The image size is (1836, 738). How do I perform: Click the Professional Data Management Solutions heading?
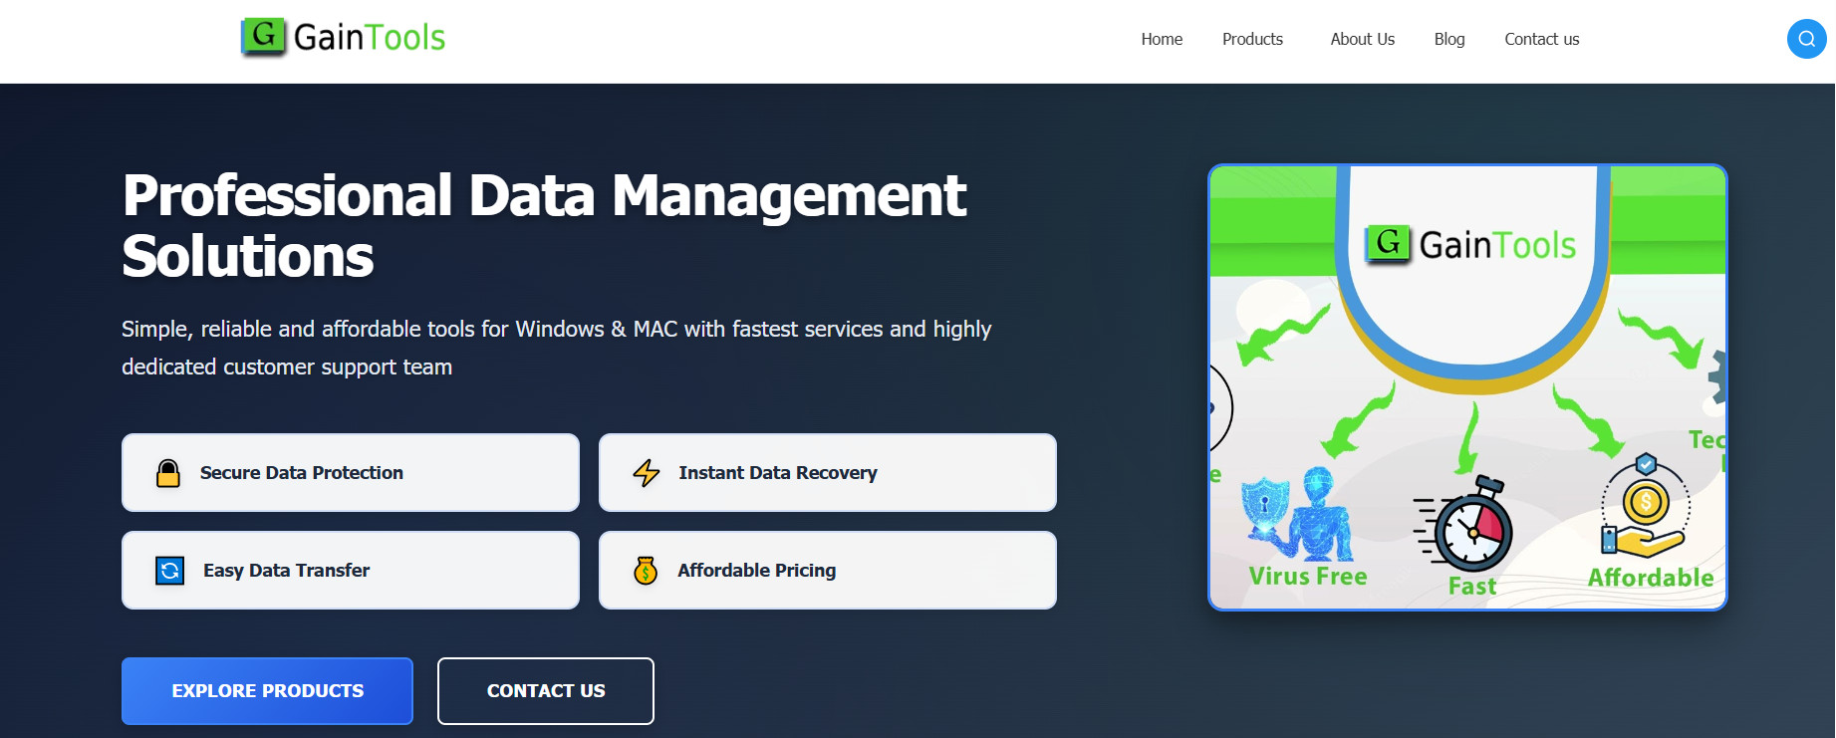(544, 225)
